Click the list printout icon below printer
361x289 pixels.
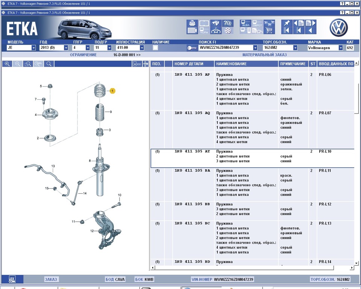pos(192,30)
